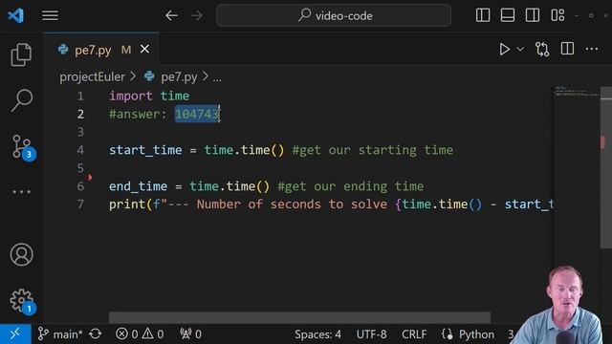The width and height of the screenshot is (612, 344).
Task: Toggle the primary side bar
Action: click(483, 15)
